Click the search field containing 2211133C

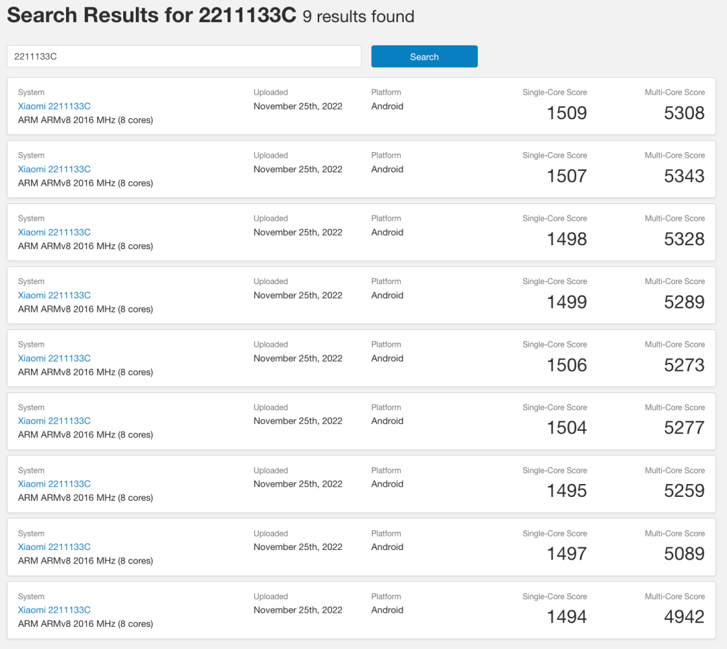[184, 57]
